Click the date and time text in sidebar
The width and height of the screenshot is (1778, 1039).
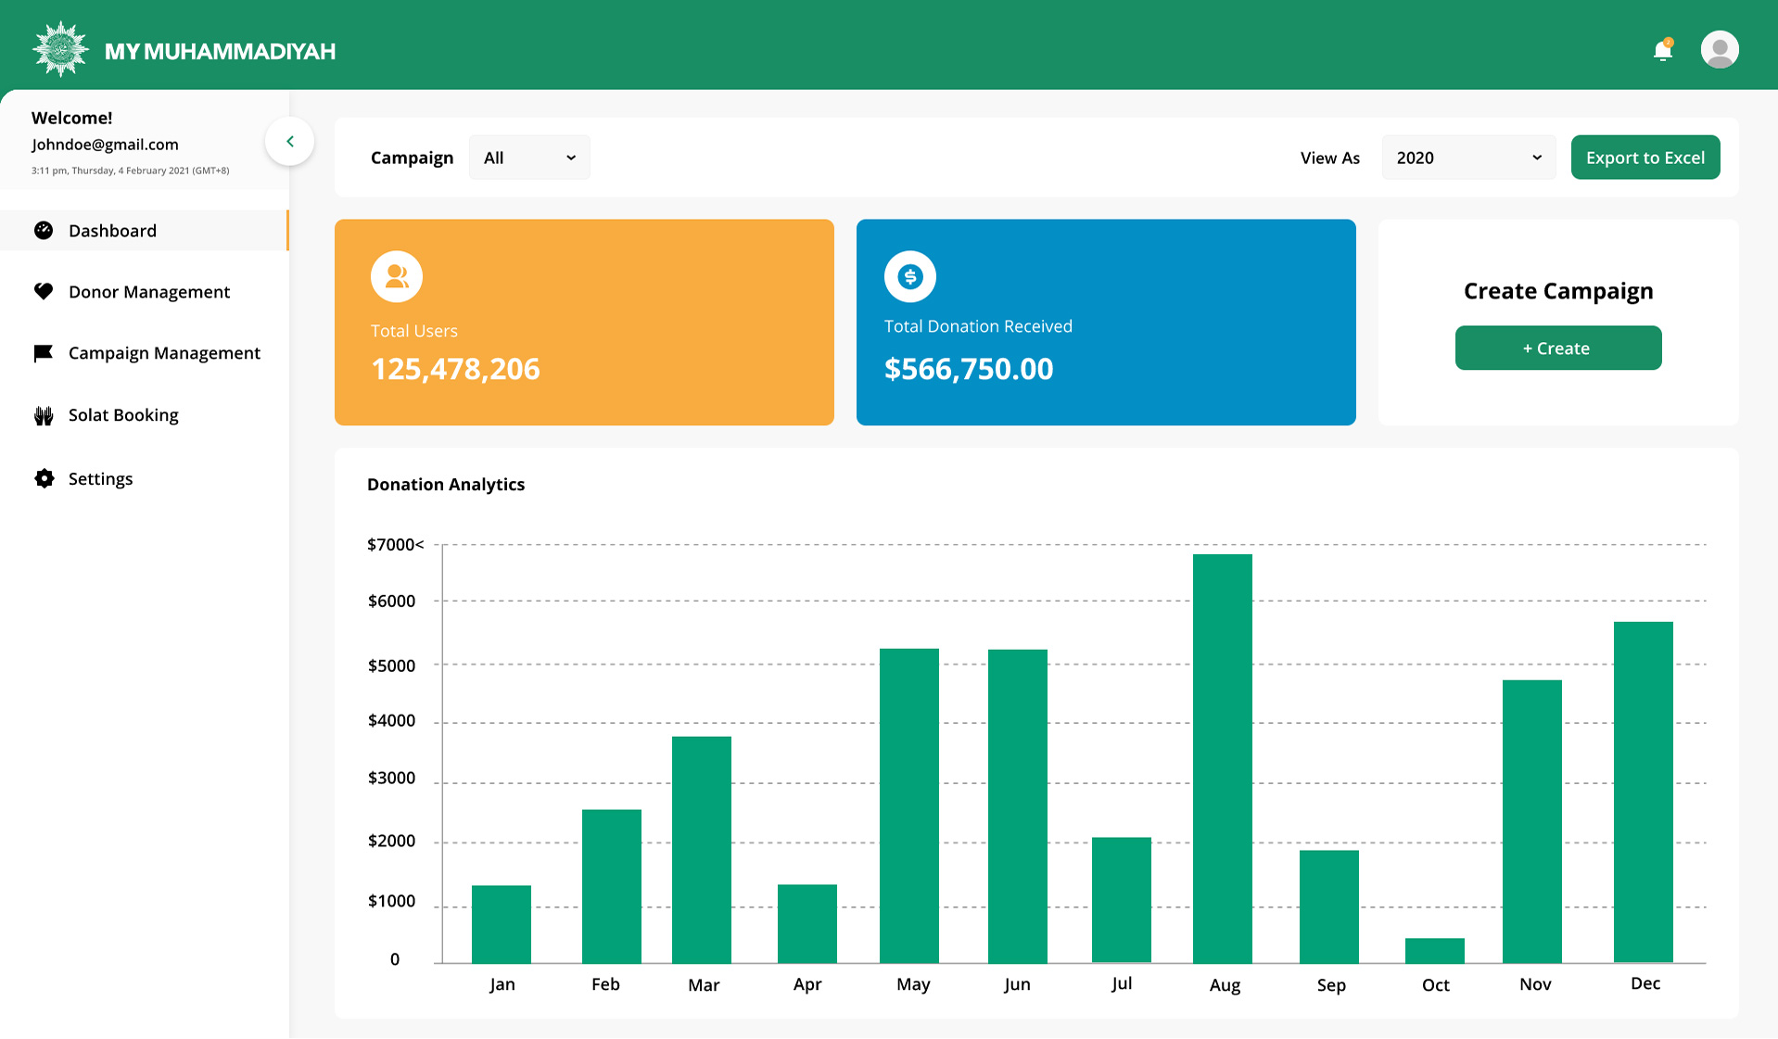pyautogui.click(x=130, y=171)
